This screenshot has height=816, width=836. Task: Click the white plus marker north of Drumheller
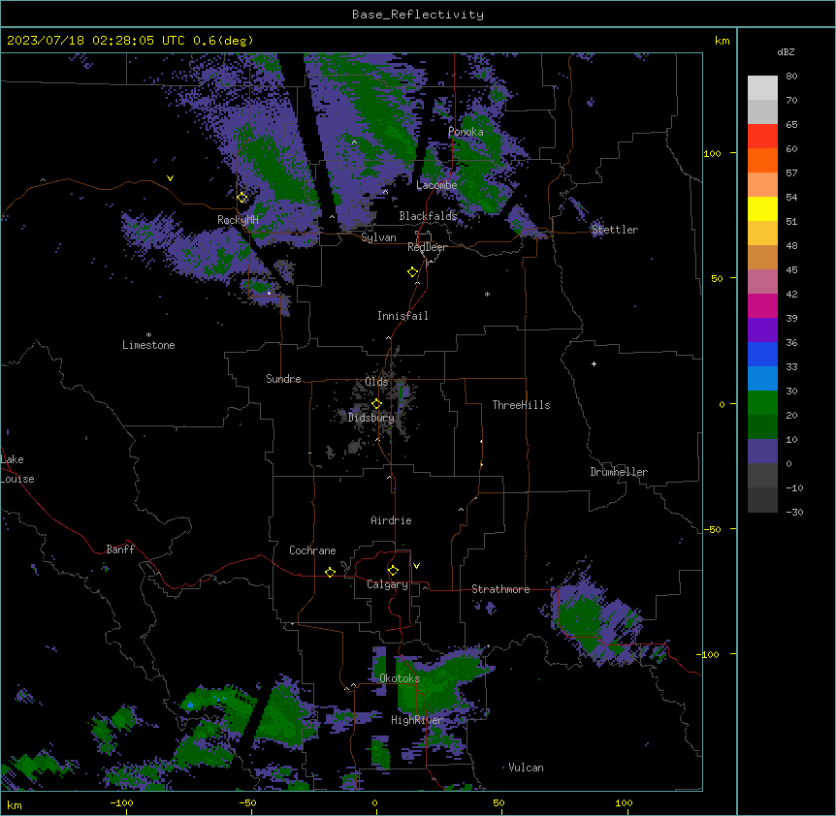click(594, 363)
